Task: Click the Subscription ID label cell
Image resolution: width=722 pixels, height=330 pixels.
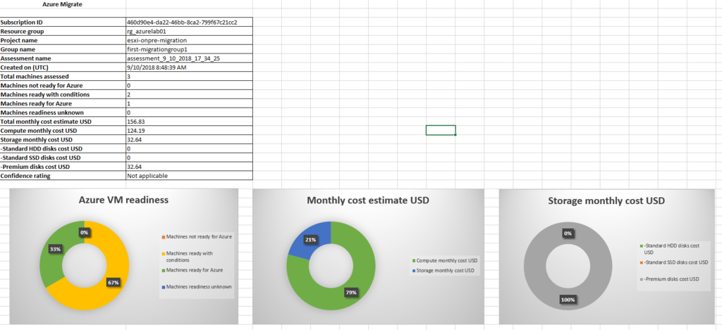Action: [x=63, y=22]
